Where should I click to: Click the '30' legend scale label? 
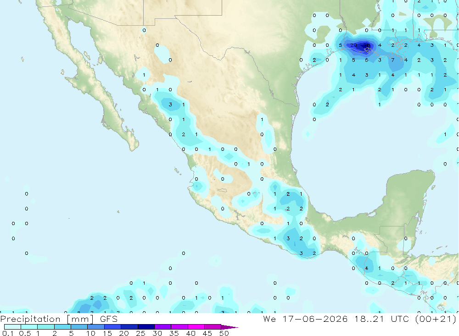[157, 333]
